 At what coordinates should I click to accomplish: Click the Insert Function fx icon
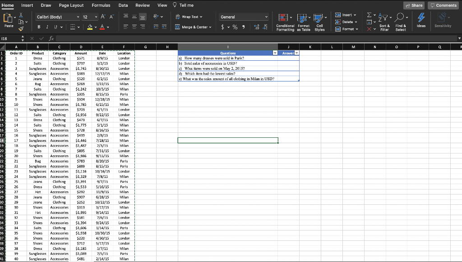click(x=51, y=39)
